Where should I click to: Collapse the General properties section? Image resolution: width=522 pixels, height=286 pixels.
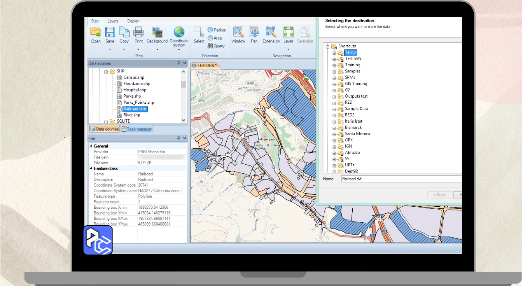click(x=91, y=146)
